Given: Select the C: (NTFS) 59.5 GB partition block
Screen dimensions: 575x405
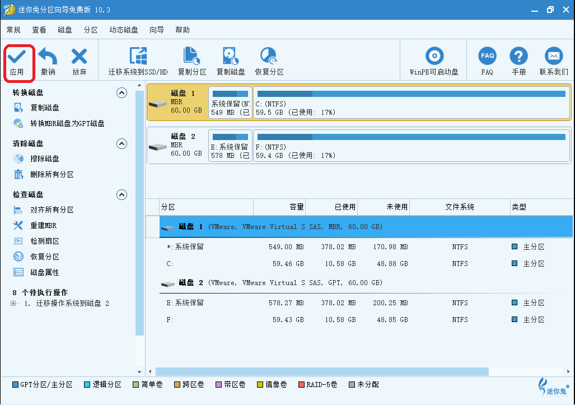Looking at the screenshot, I should pos(412,103).
